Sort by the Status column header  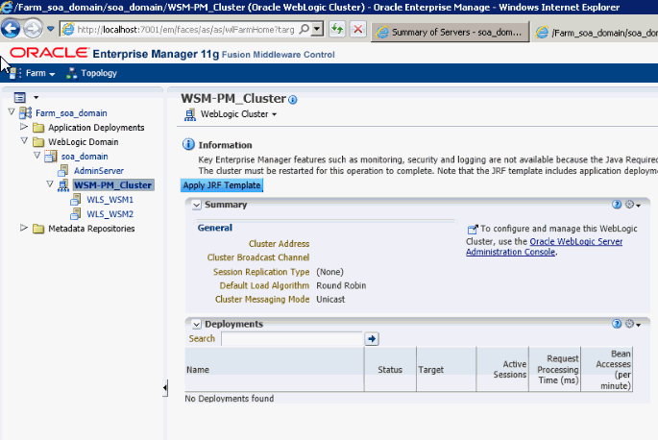(x=390, y=370)
